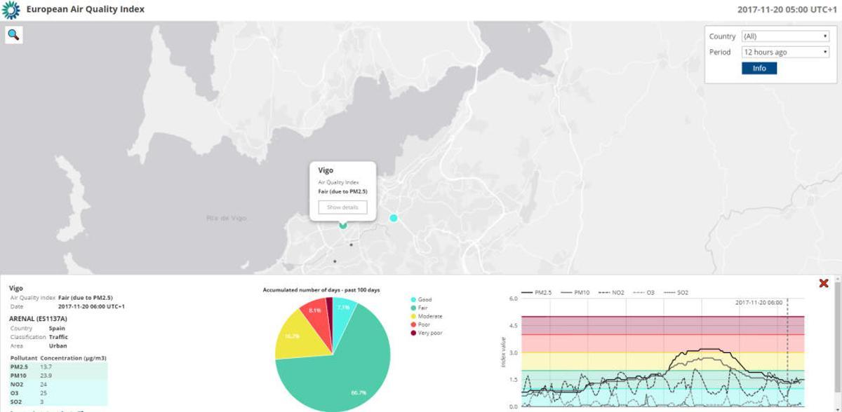Click the PM10 pollutant row
The width and height of the screenshot is (842, 412).
(58, 375)
